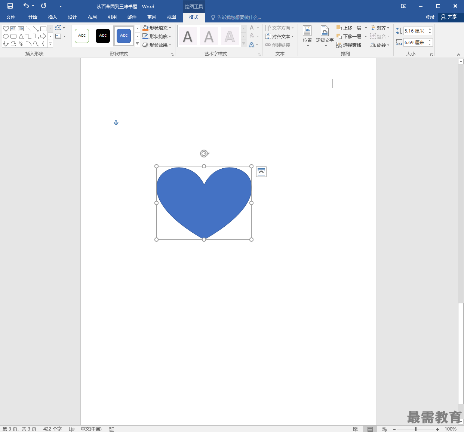Image resolution: width=464 pixels, height=432 pixels.
Task: Click the rotation handle above the heart
Action: tap(204, 153)
